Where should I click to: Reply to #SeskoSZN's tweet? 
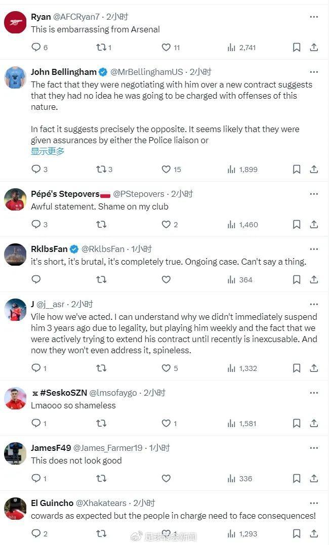(x=36, y=423)
